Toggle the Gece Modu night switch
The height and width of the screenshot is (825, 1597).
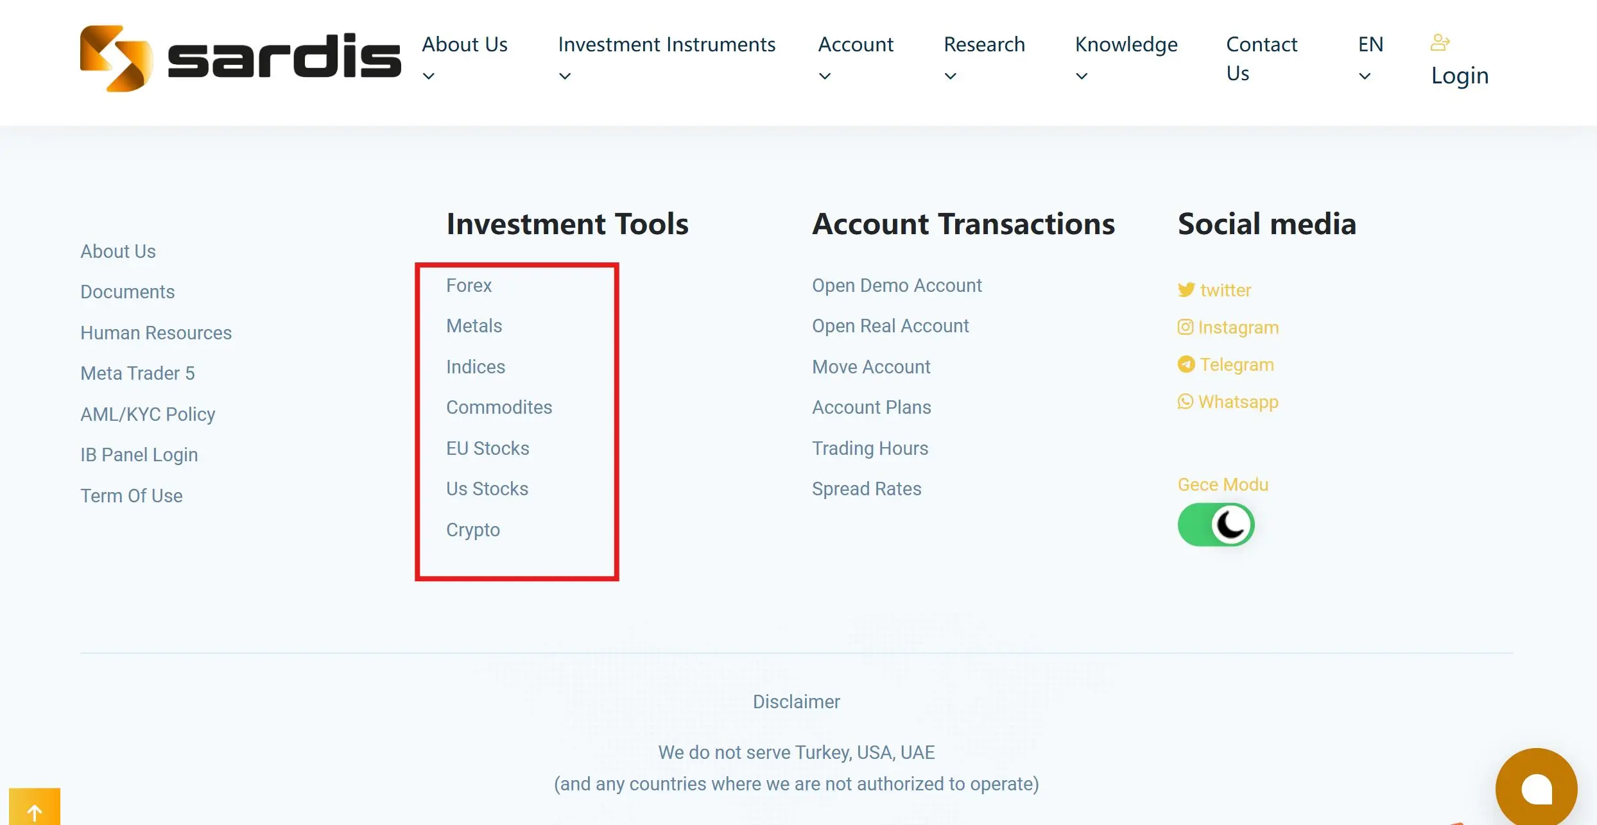pyautogui.click(x=1216, y=525)
